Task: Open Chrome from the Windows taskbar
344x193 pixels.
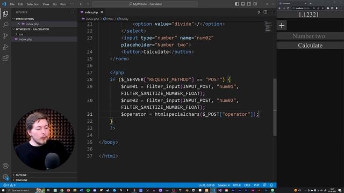Action: point(62,190)
